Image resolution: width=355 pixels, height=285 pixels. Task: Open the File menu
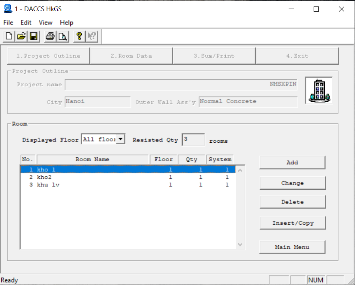coord(8,22)
